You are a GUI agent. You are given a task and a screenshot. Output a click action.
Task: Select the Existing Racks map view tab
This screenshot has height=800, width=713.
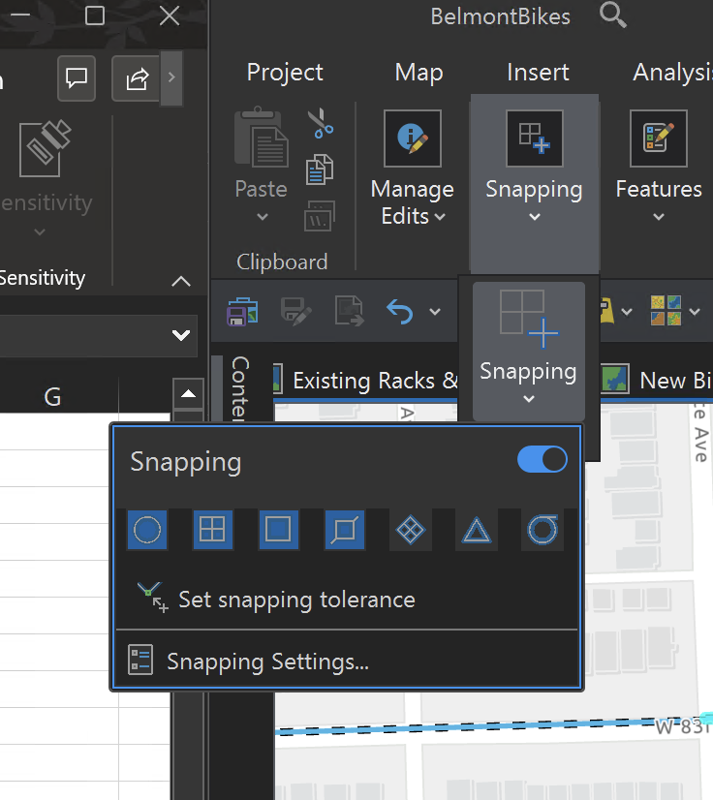(x=363, y=381)
